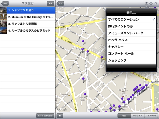
Task: Tap the home button below map
Action: click(60, 116)
